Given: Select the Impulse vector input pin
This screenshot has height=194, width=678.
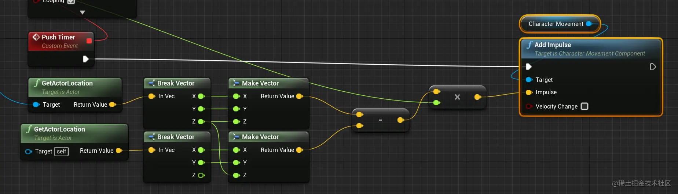Looking at the screenshot, I should (x=529, y=92).
